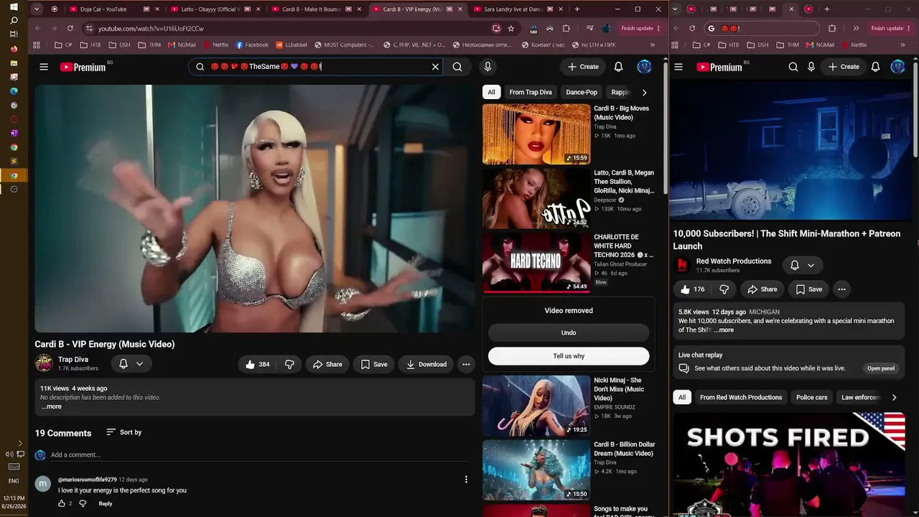Show more filter chips in right window
Screen dimensions: 919x517
coord(894,397)
